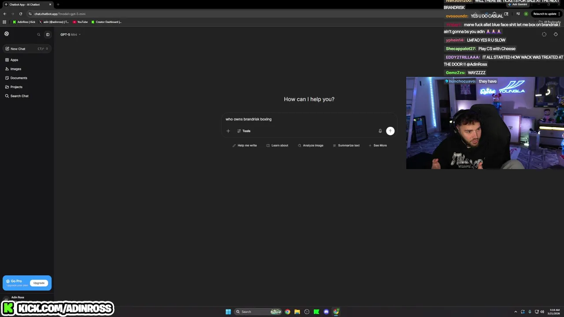Open the browser apps grid bookmark icon

pos(4,22)
